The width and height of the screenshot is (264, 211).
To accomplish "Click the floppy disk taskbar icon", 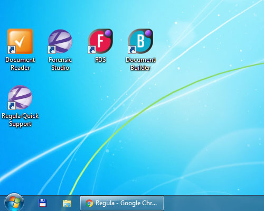I will click(x=42, y=203).
